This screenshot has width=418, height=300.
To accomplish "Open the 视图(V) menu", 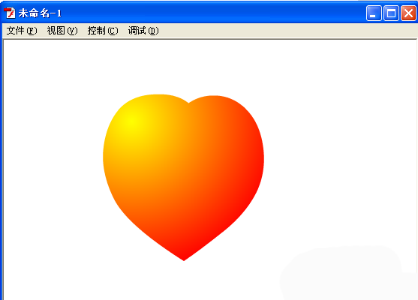I will click(x=62, y=31).
